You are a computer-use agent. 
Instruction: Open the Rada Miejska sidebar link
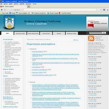point(9,73)
